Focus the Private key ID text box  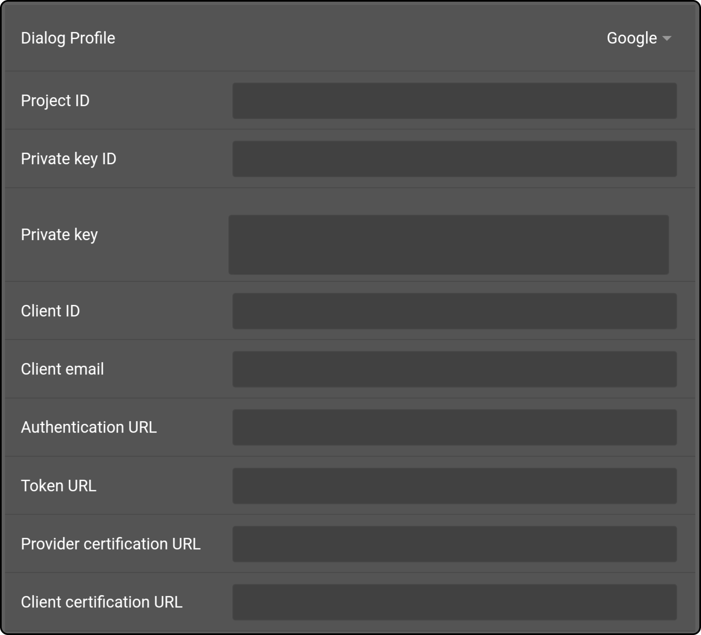click(454, 159)
